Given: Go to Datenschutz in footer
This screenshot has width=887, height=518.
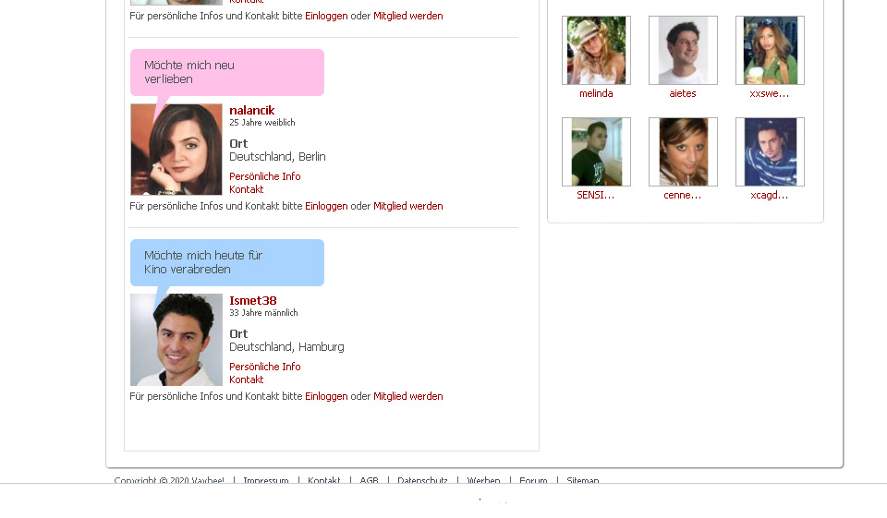Looking at the screenshot, I should click(422, 480).
